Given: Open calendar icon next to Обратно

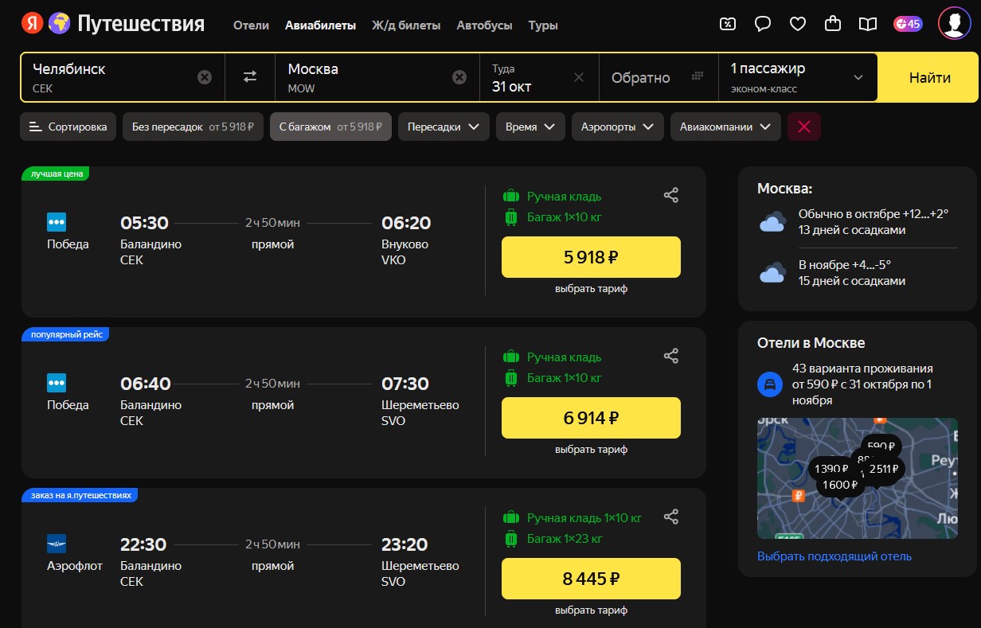Looking at the screenshot, I should pyautogui.click(x=698, y=76).
